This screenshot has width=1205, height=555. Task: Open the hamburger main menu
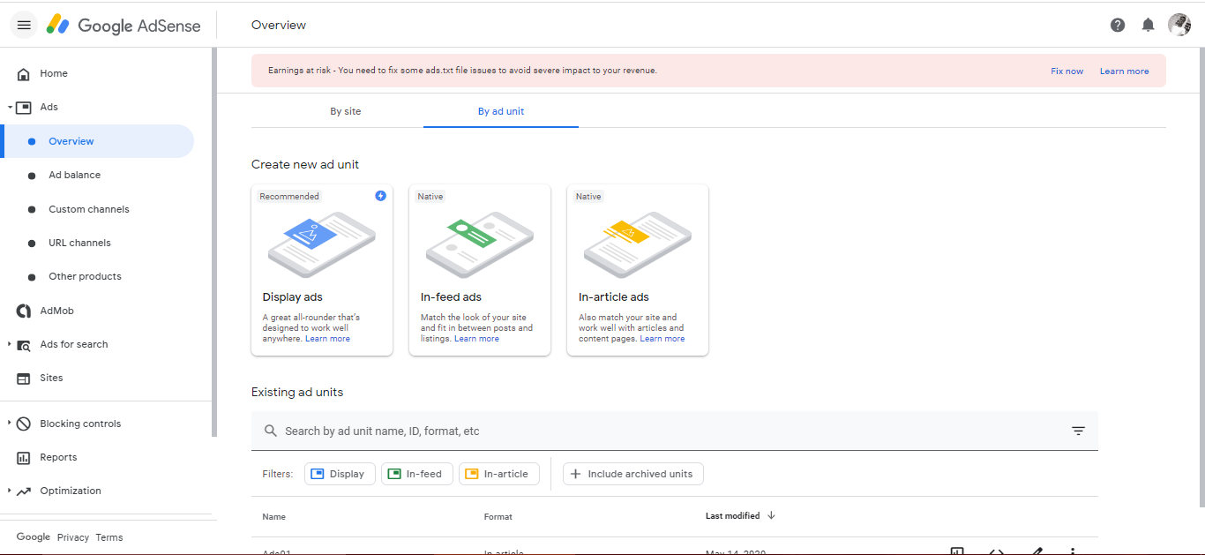click(x=24, y=26)
